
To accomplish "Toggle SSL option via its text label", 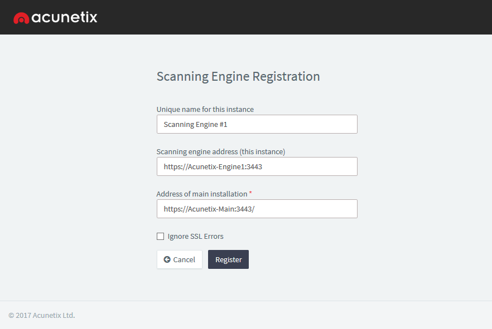I will (195, 237).
